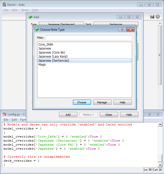Click the Anki app icon in main title bar
Image resolution: width=164 pixels, height=174 pixels.
click(4, 5)
